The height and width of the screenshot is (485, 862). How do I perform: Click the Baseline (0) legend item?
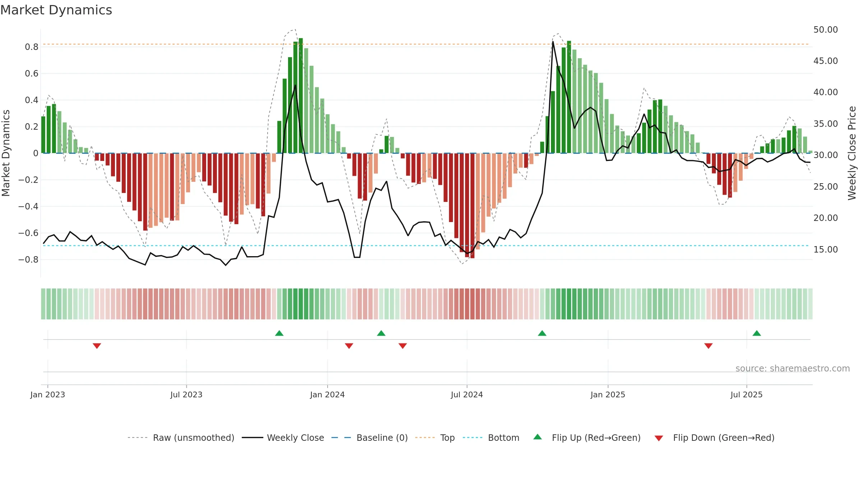370,438
